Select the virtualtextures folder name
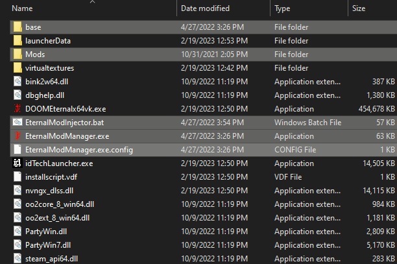This screenshot has width=397, height=264. point(50,67)
